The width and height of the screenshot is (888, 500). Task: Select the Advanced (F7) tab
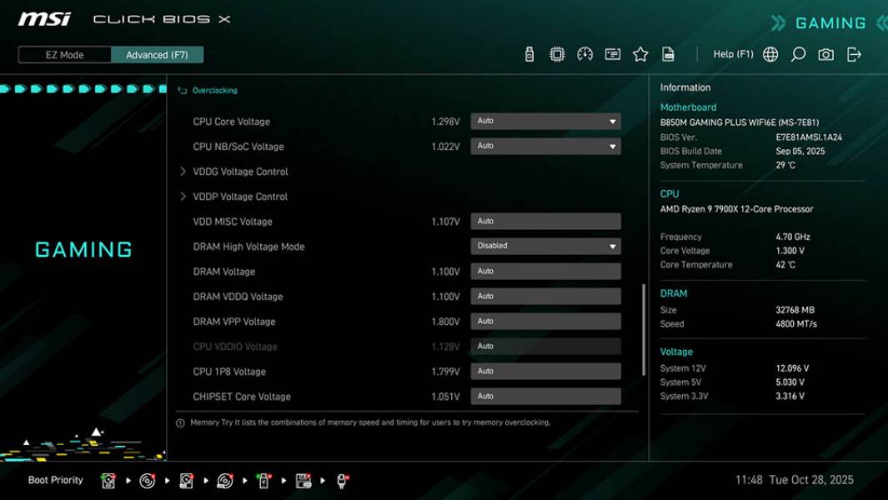[158, 54]
